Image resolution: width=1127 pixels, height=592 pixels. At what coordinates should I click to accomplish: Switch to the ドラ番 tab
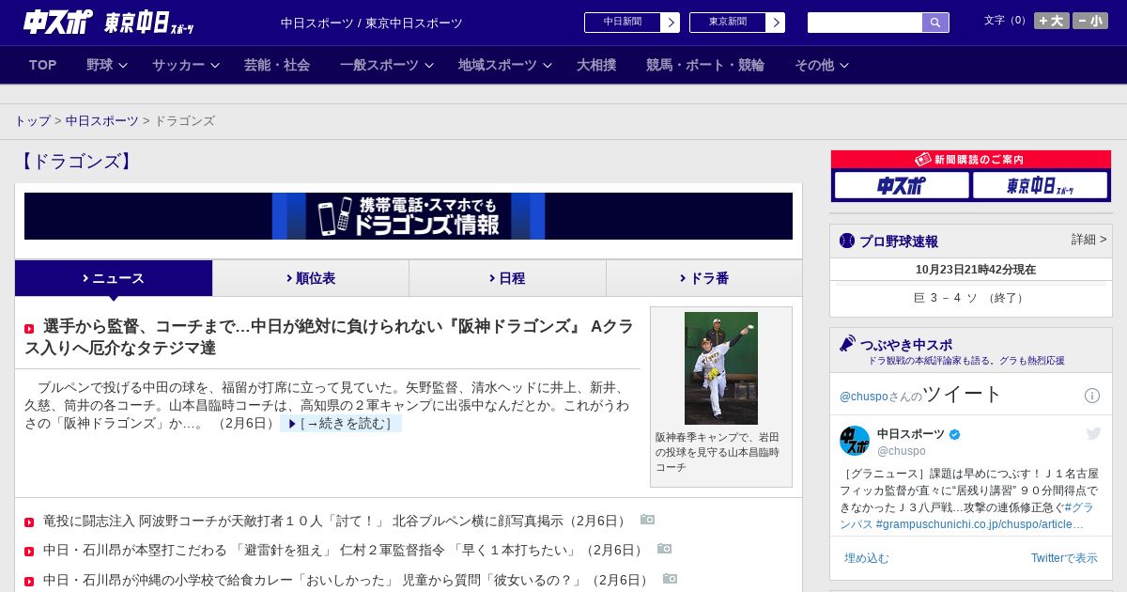coord(704,278)
